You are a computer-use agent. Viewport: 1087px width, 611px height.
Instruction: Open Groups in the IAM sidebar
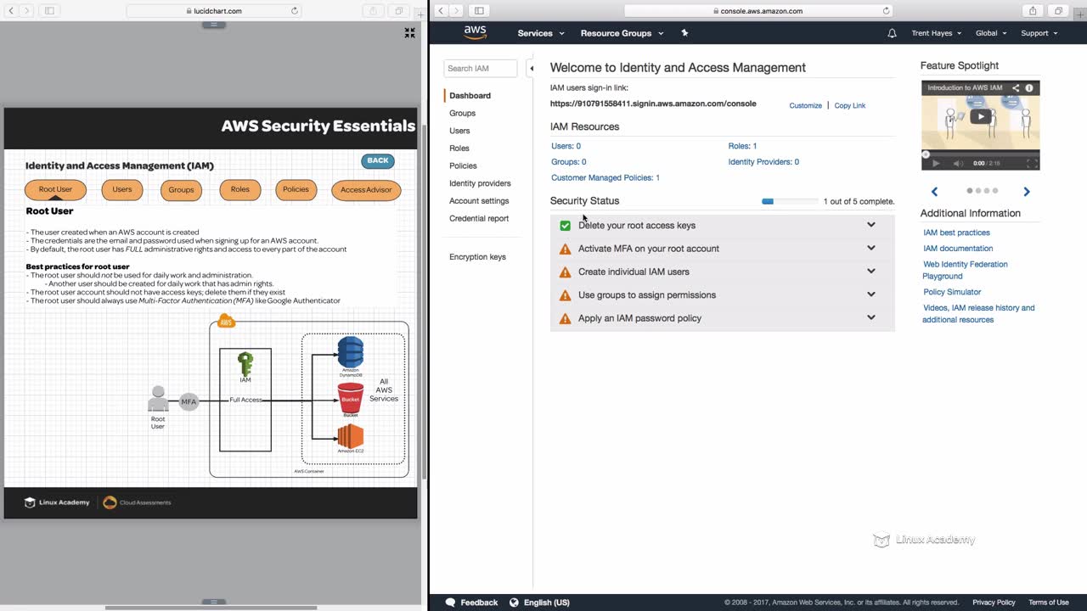click(x=462, y=113)
